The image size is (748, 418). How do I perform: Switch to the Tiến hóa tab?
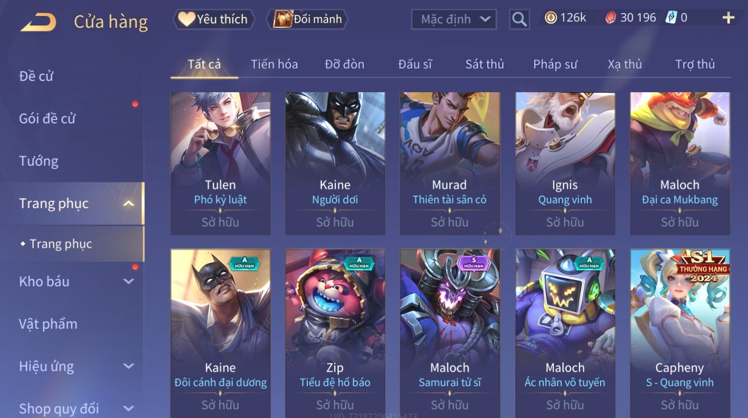(274, 64)
